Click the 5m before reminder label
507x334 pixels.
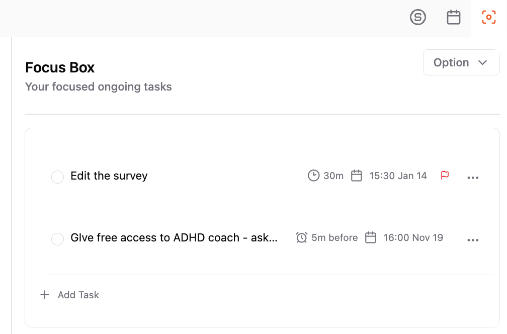pos(334,237)
